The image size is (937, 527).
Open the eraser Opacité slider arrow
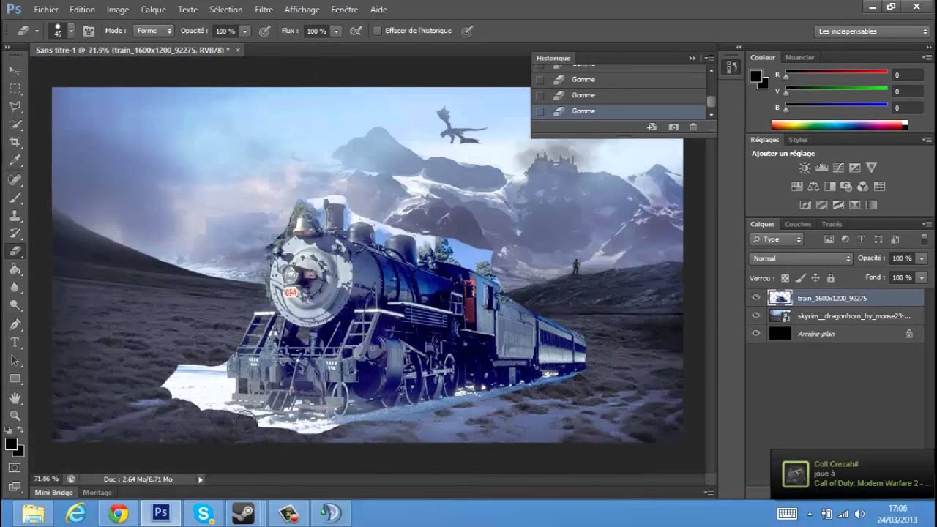244,31
